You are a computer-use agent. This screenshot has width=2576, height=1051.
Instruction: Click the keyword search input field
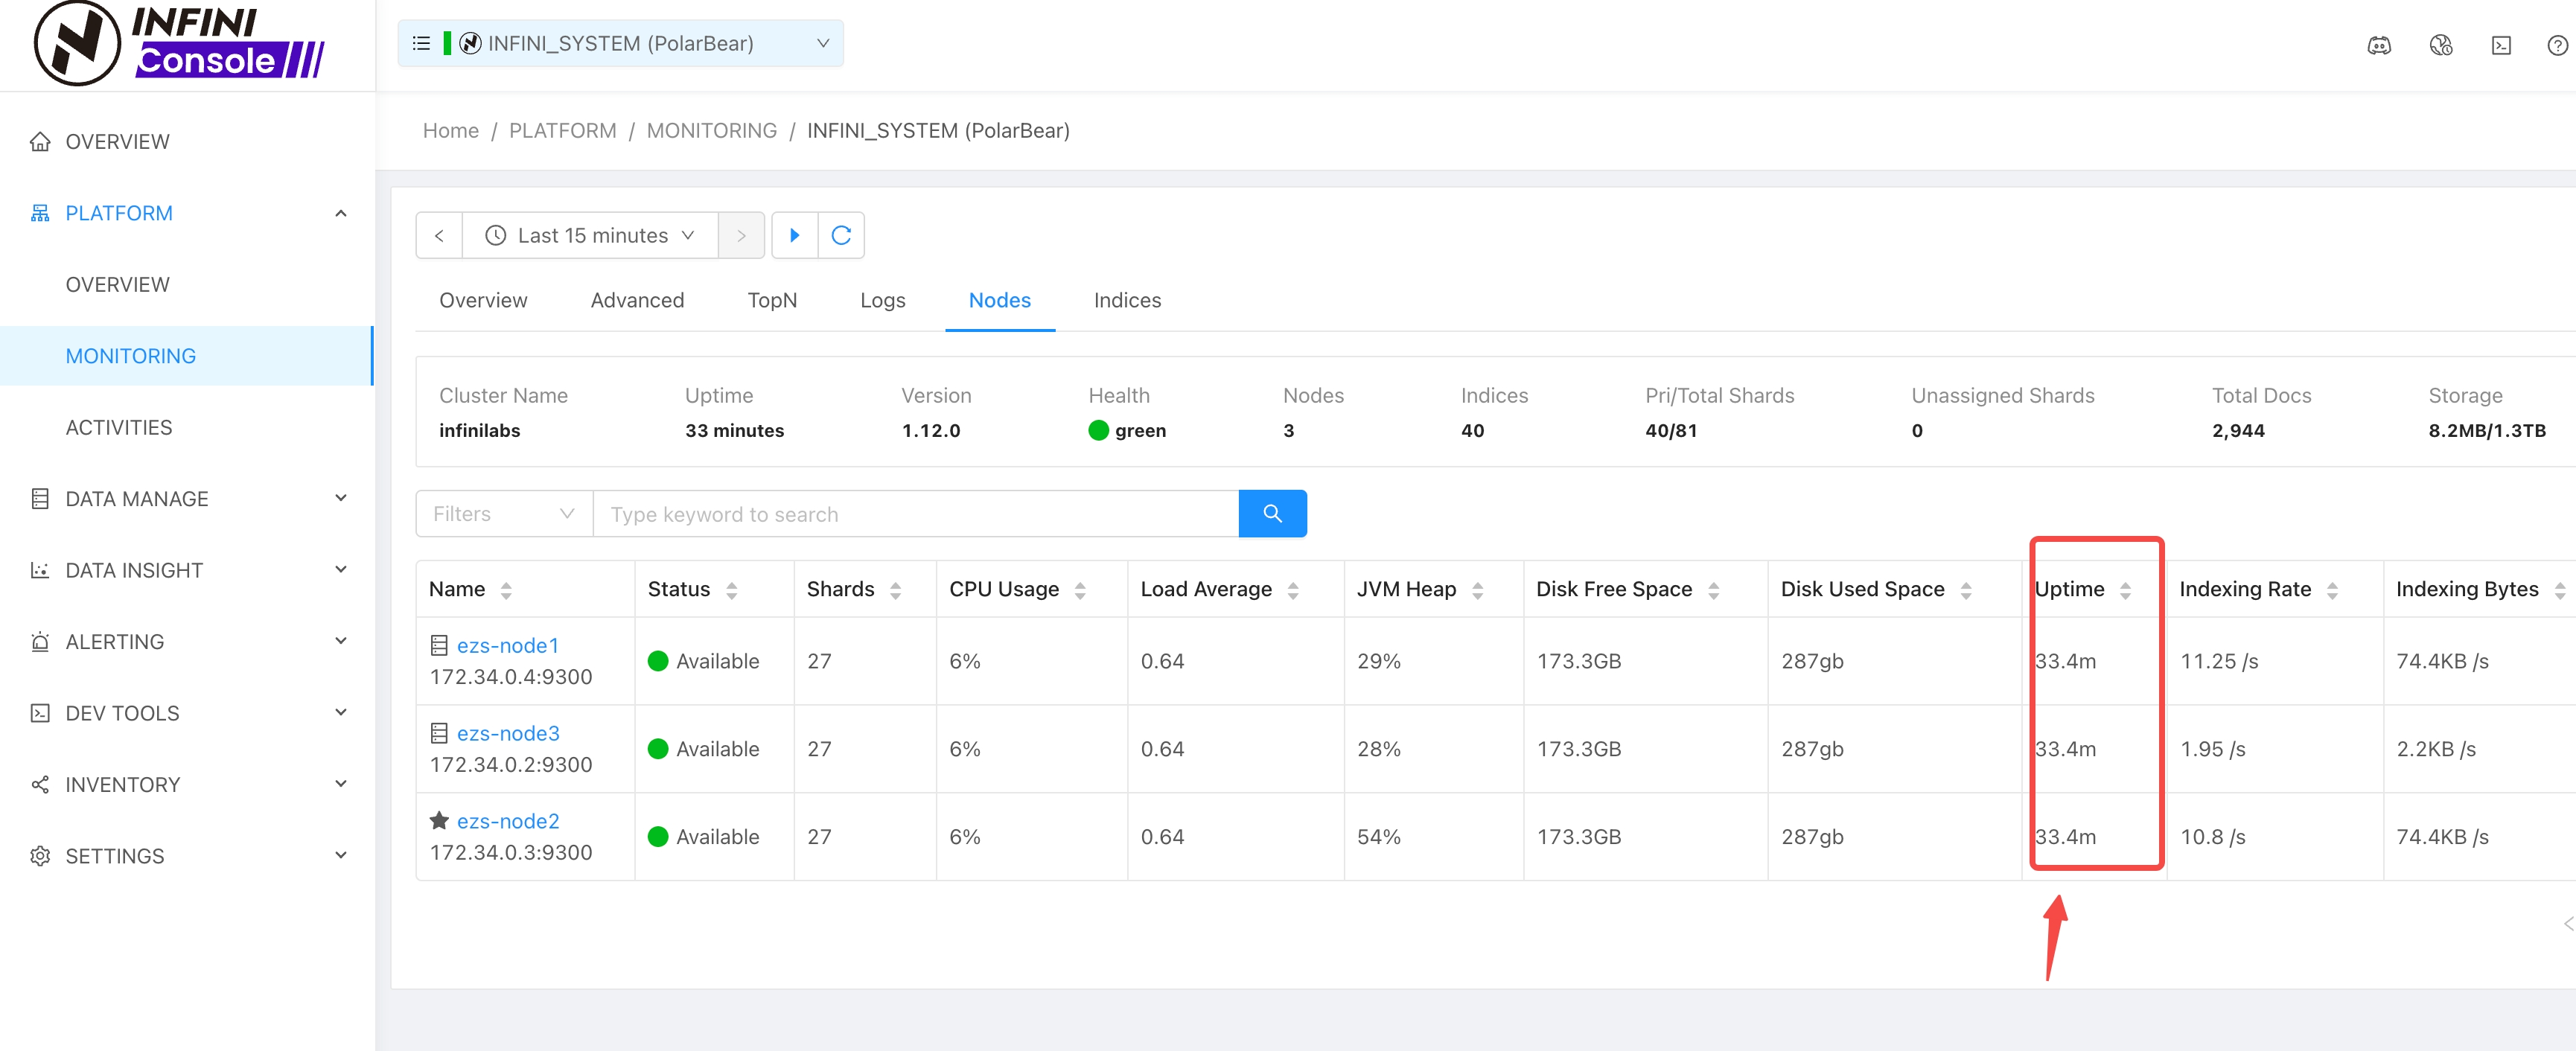point(915,514)
